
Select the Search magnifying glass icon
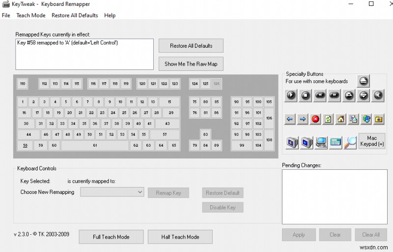coord(350,143)
